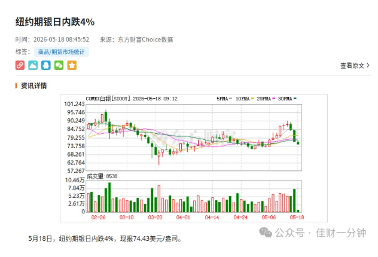Click the 2.61万 volume axis value
378x257 pixels.
77,204
